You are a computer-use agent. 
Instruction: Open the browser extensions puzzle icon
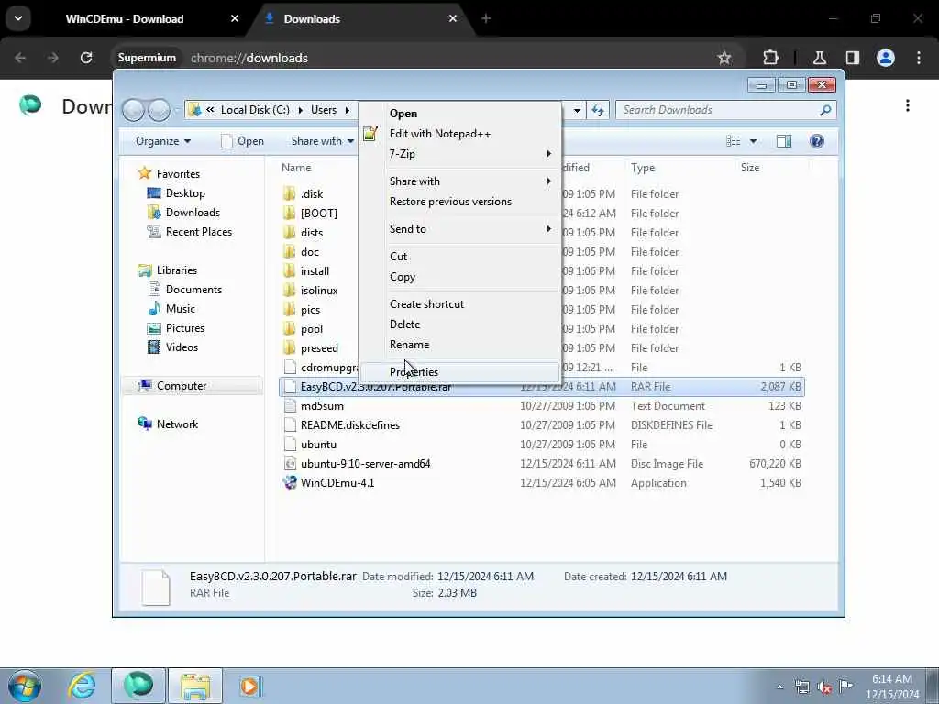click(770, 58)
